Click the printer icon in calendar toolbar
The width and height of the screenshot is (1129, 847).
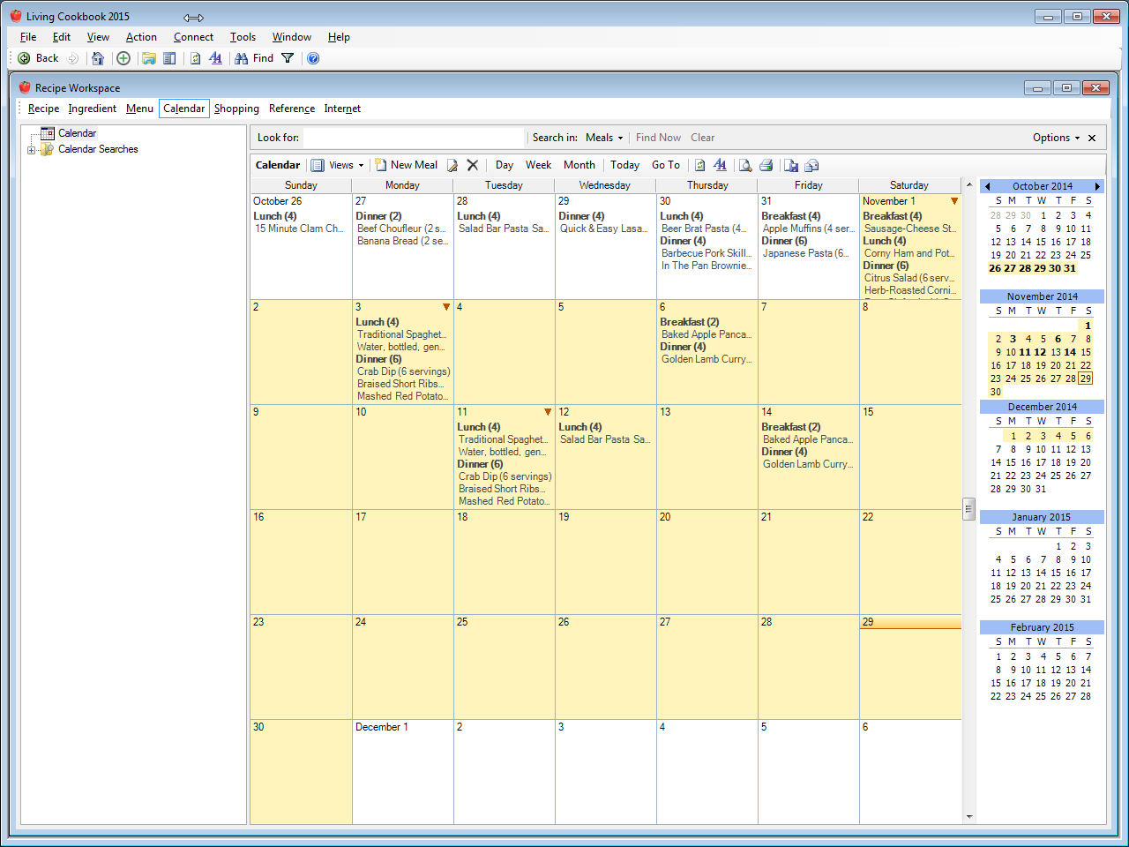(x=766, y=165)
